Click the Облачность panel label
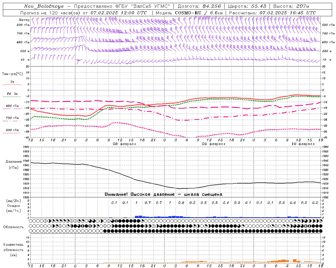 point(13,227)
